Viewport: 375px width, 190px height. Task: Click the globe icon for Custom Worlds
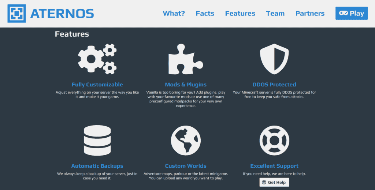[x=186, y=141]
